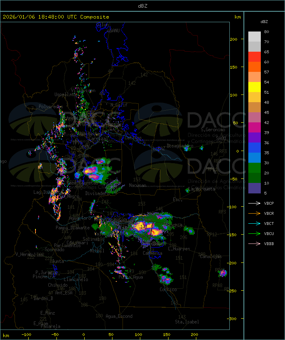Click the Agua_Escond map label
This screenshot has height=340, width=285.
click(x=119, y=316)
